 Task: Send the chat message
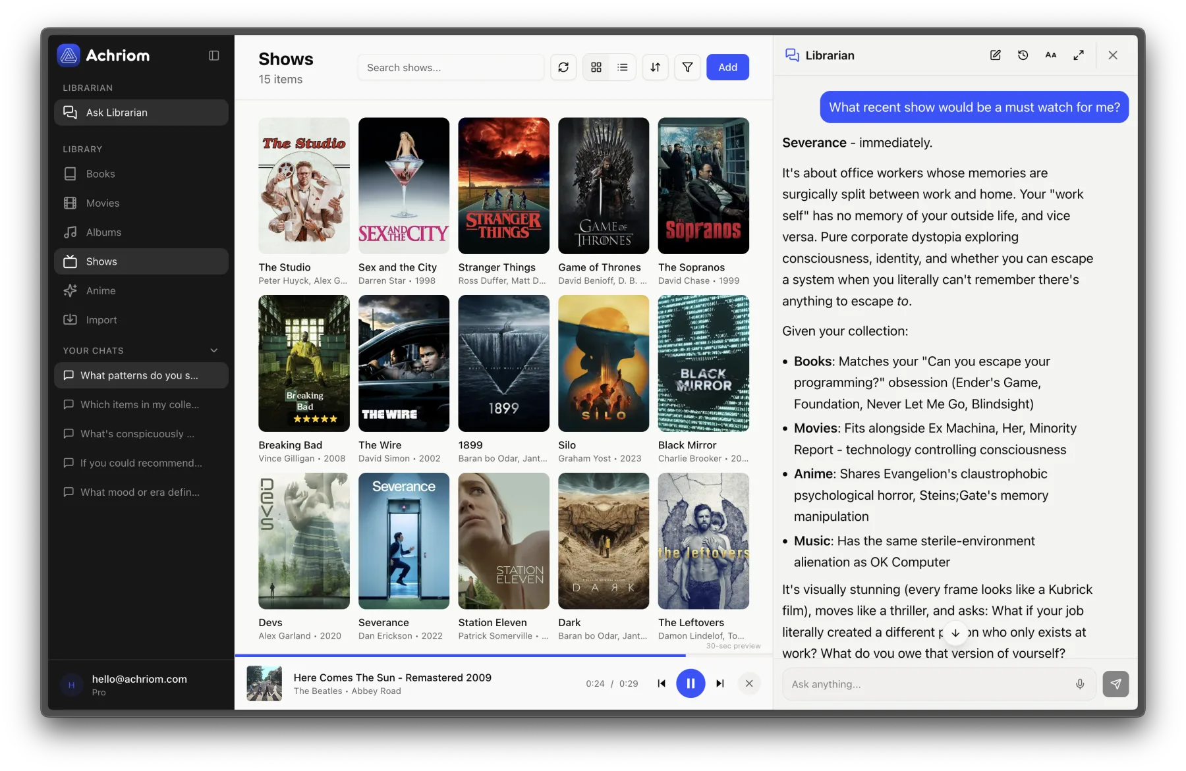1115,684
